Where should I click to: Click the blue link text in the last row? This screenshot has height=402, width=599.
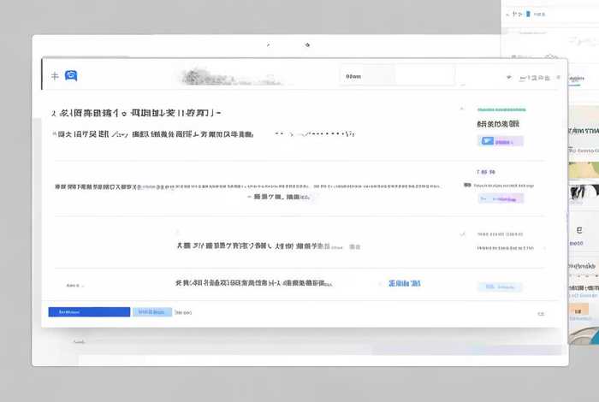click(404, 283)
